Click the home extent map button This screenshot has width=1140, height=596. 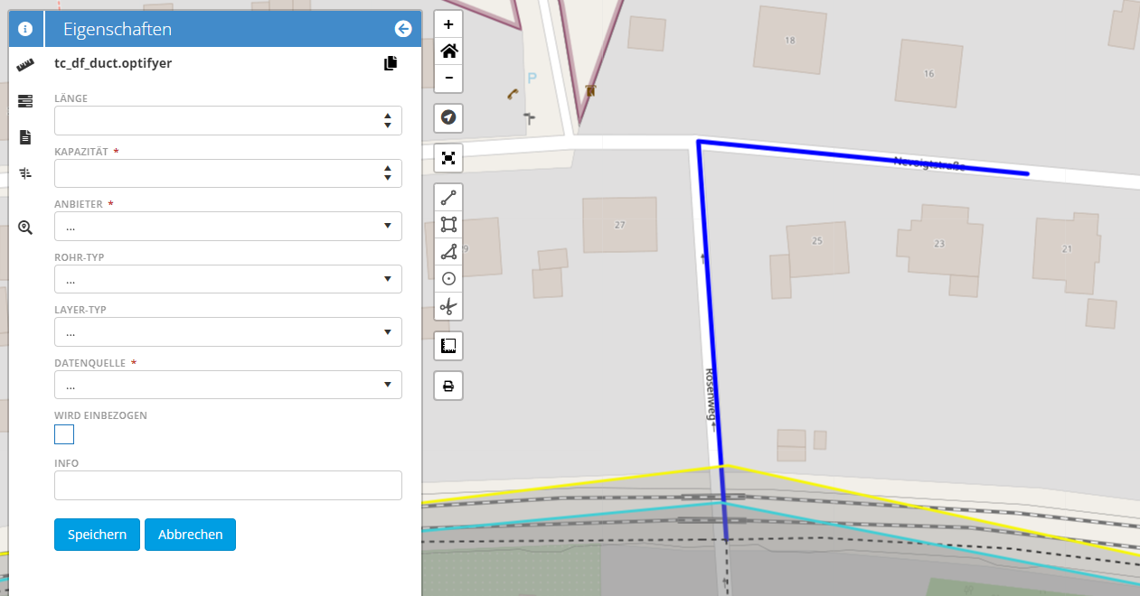pyautogui.click(x=448, y=51)
